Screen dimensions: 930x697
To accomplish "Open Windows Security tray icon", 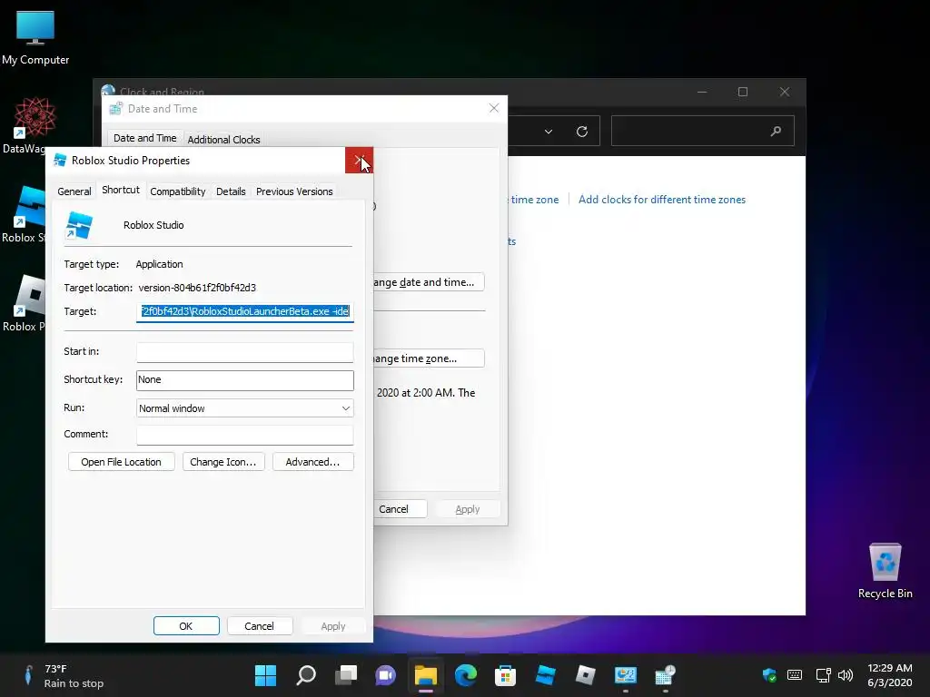I will (769, 675).
